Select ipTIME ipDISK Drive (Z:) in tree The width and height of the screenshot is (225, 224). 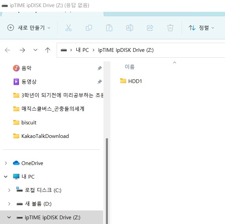52,217
